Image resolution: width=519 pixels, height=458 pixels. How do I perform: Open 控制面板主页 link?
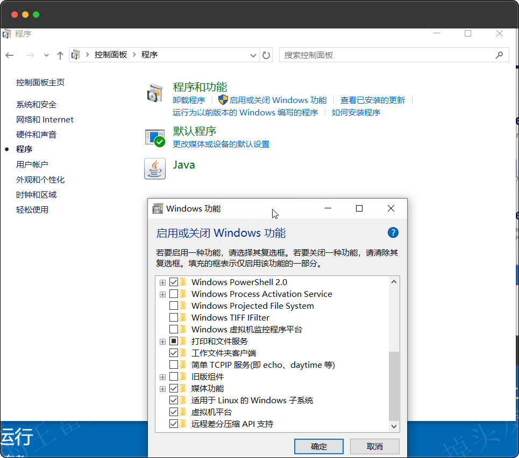[40, 82]
